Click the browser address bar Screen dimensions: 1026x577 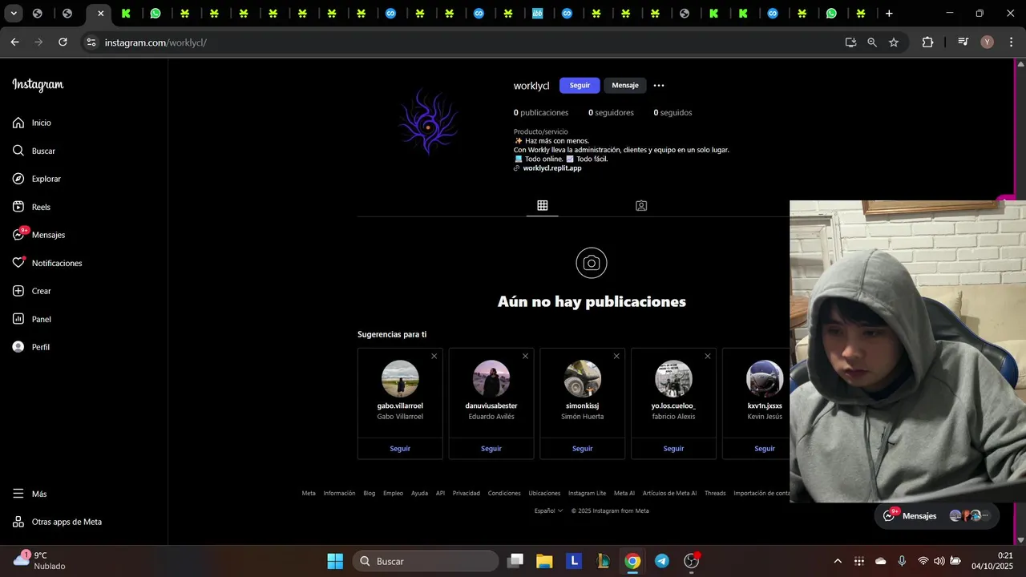click(x=465, y=42)
